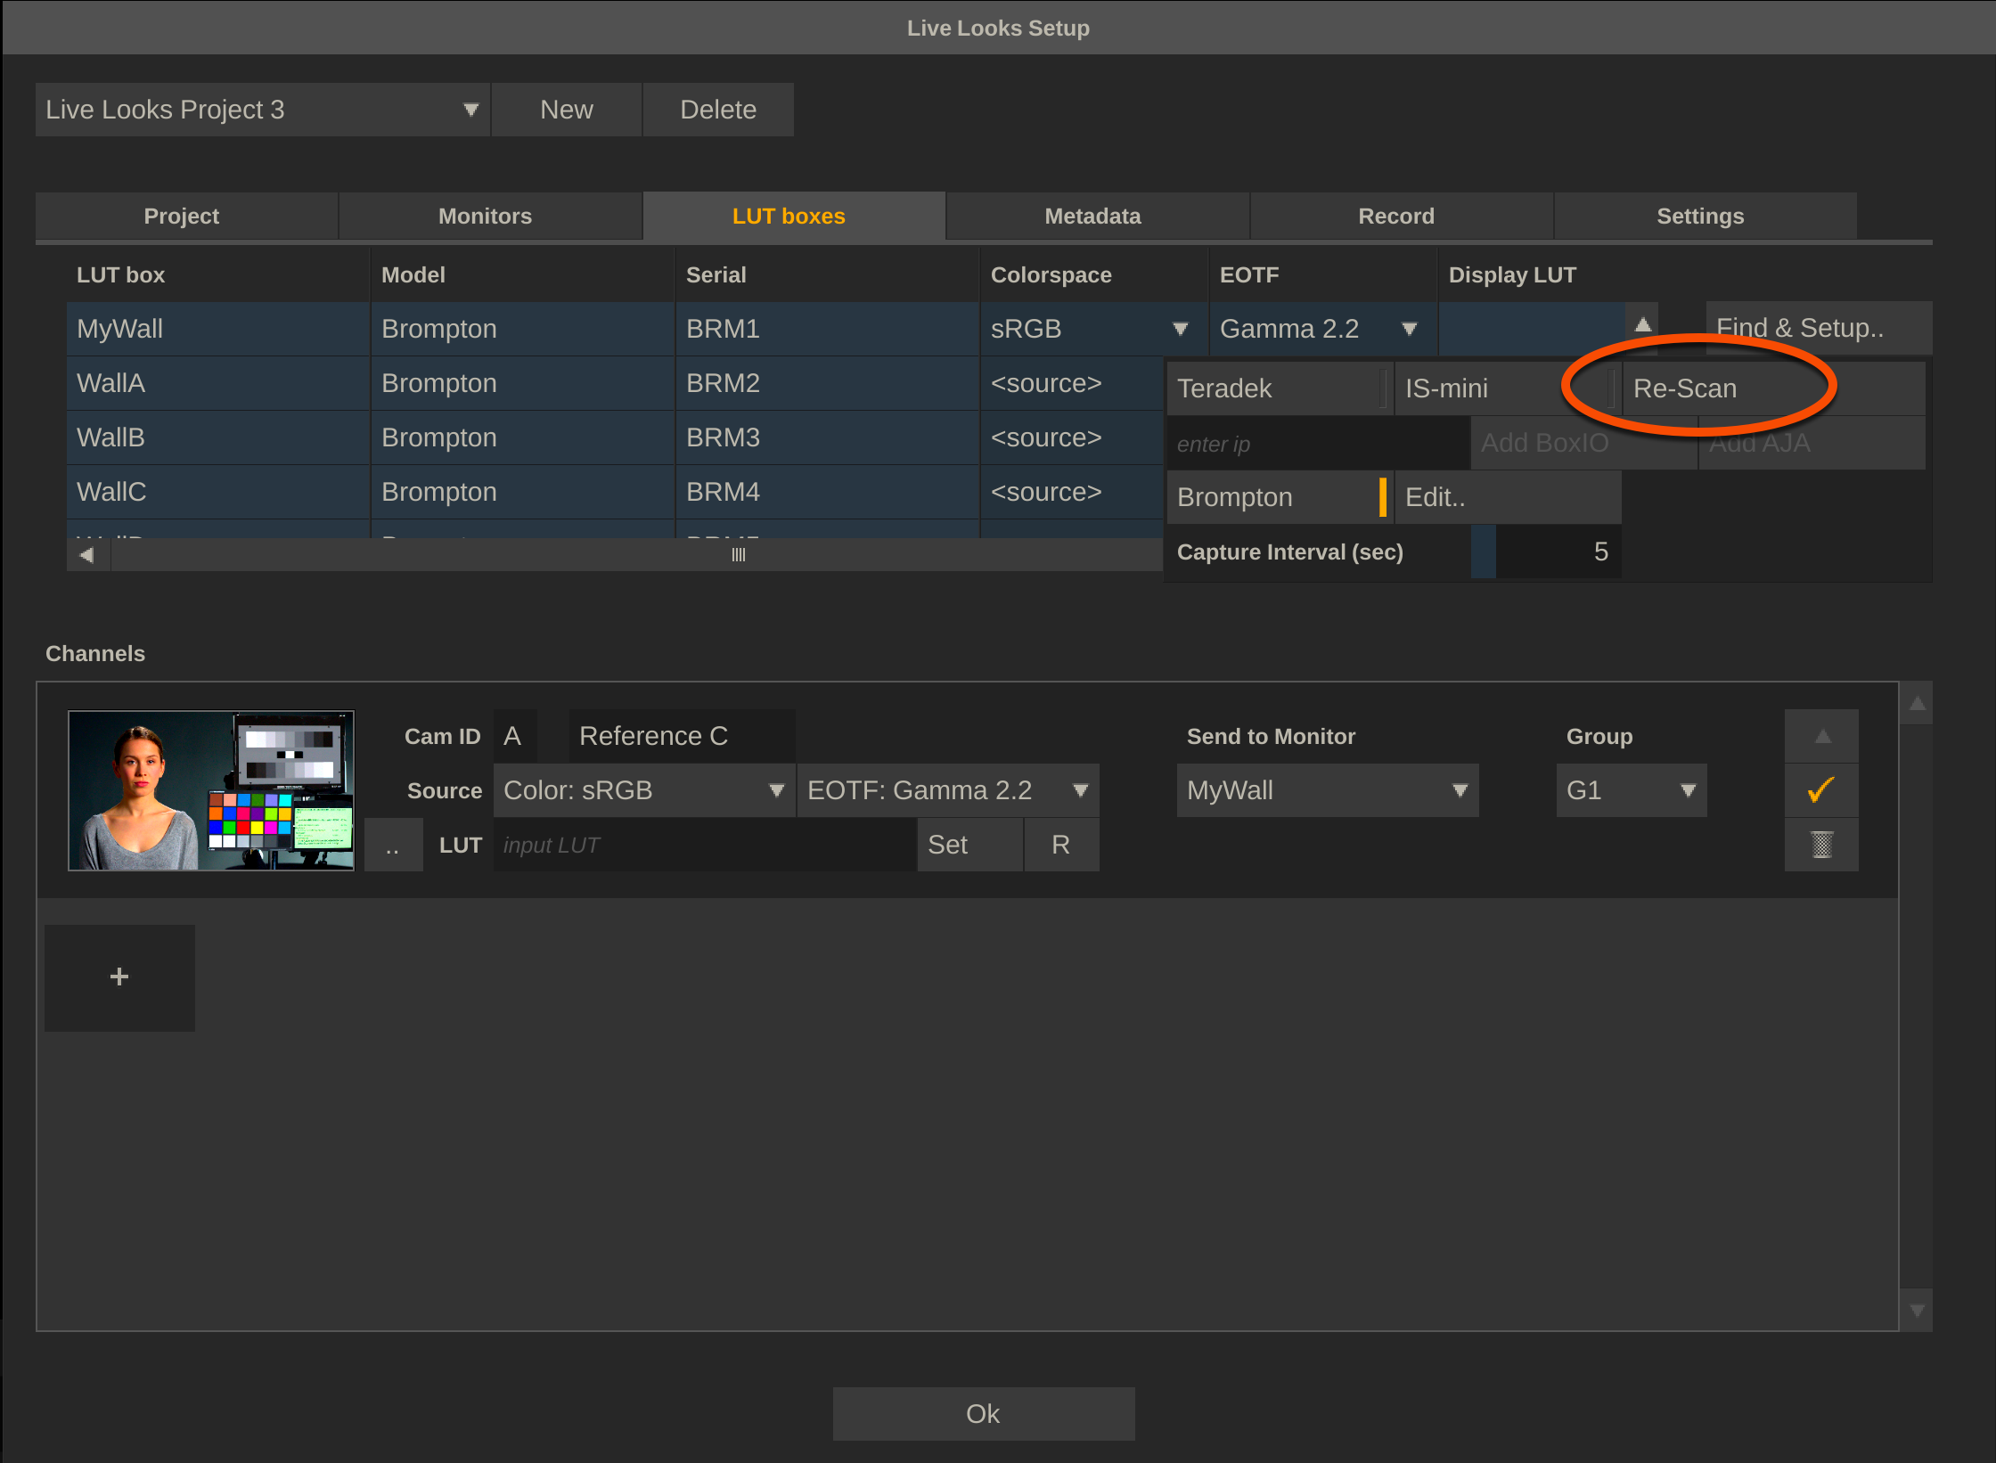Click the input LUT text field

click(704, 845)
